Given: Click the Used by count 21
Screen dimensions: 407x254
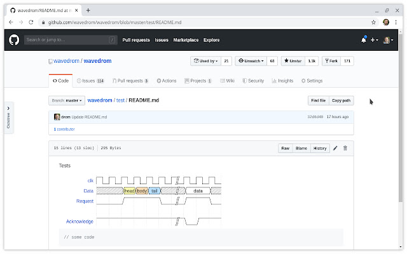Looking at the screenshot, I should 226,61.
